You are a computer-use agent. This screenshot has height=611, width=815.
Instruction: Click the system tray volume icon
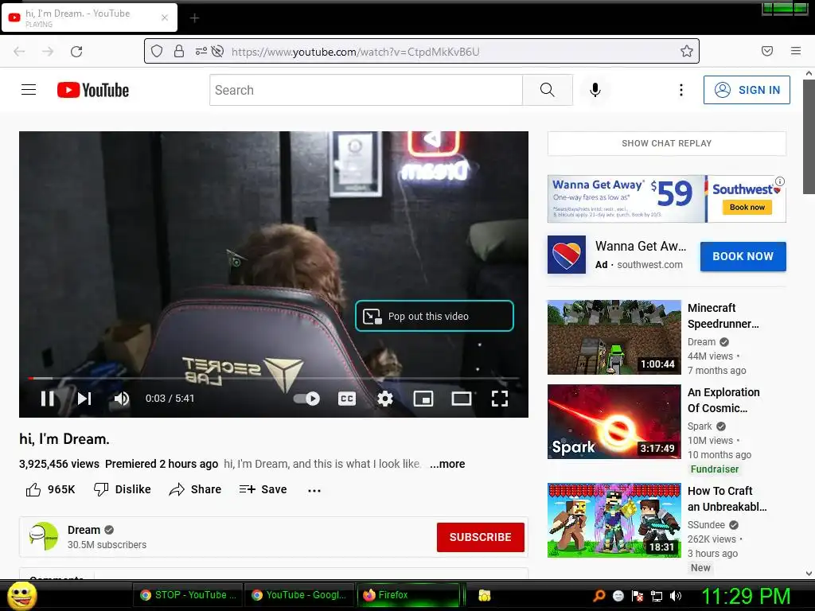tap(676, 596)
